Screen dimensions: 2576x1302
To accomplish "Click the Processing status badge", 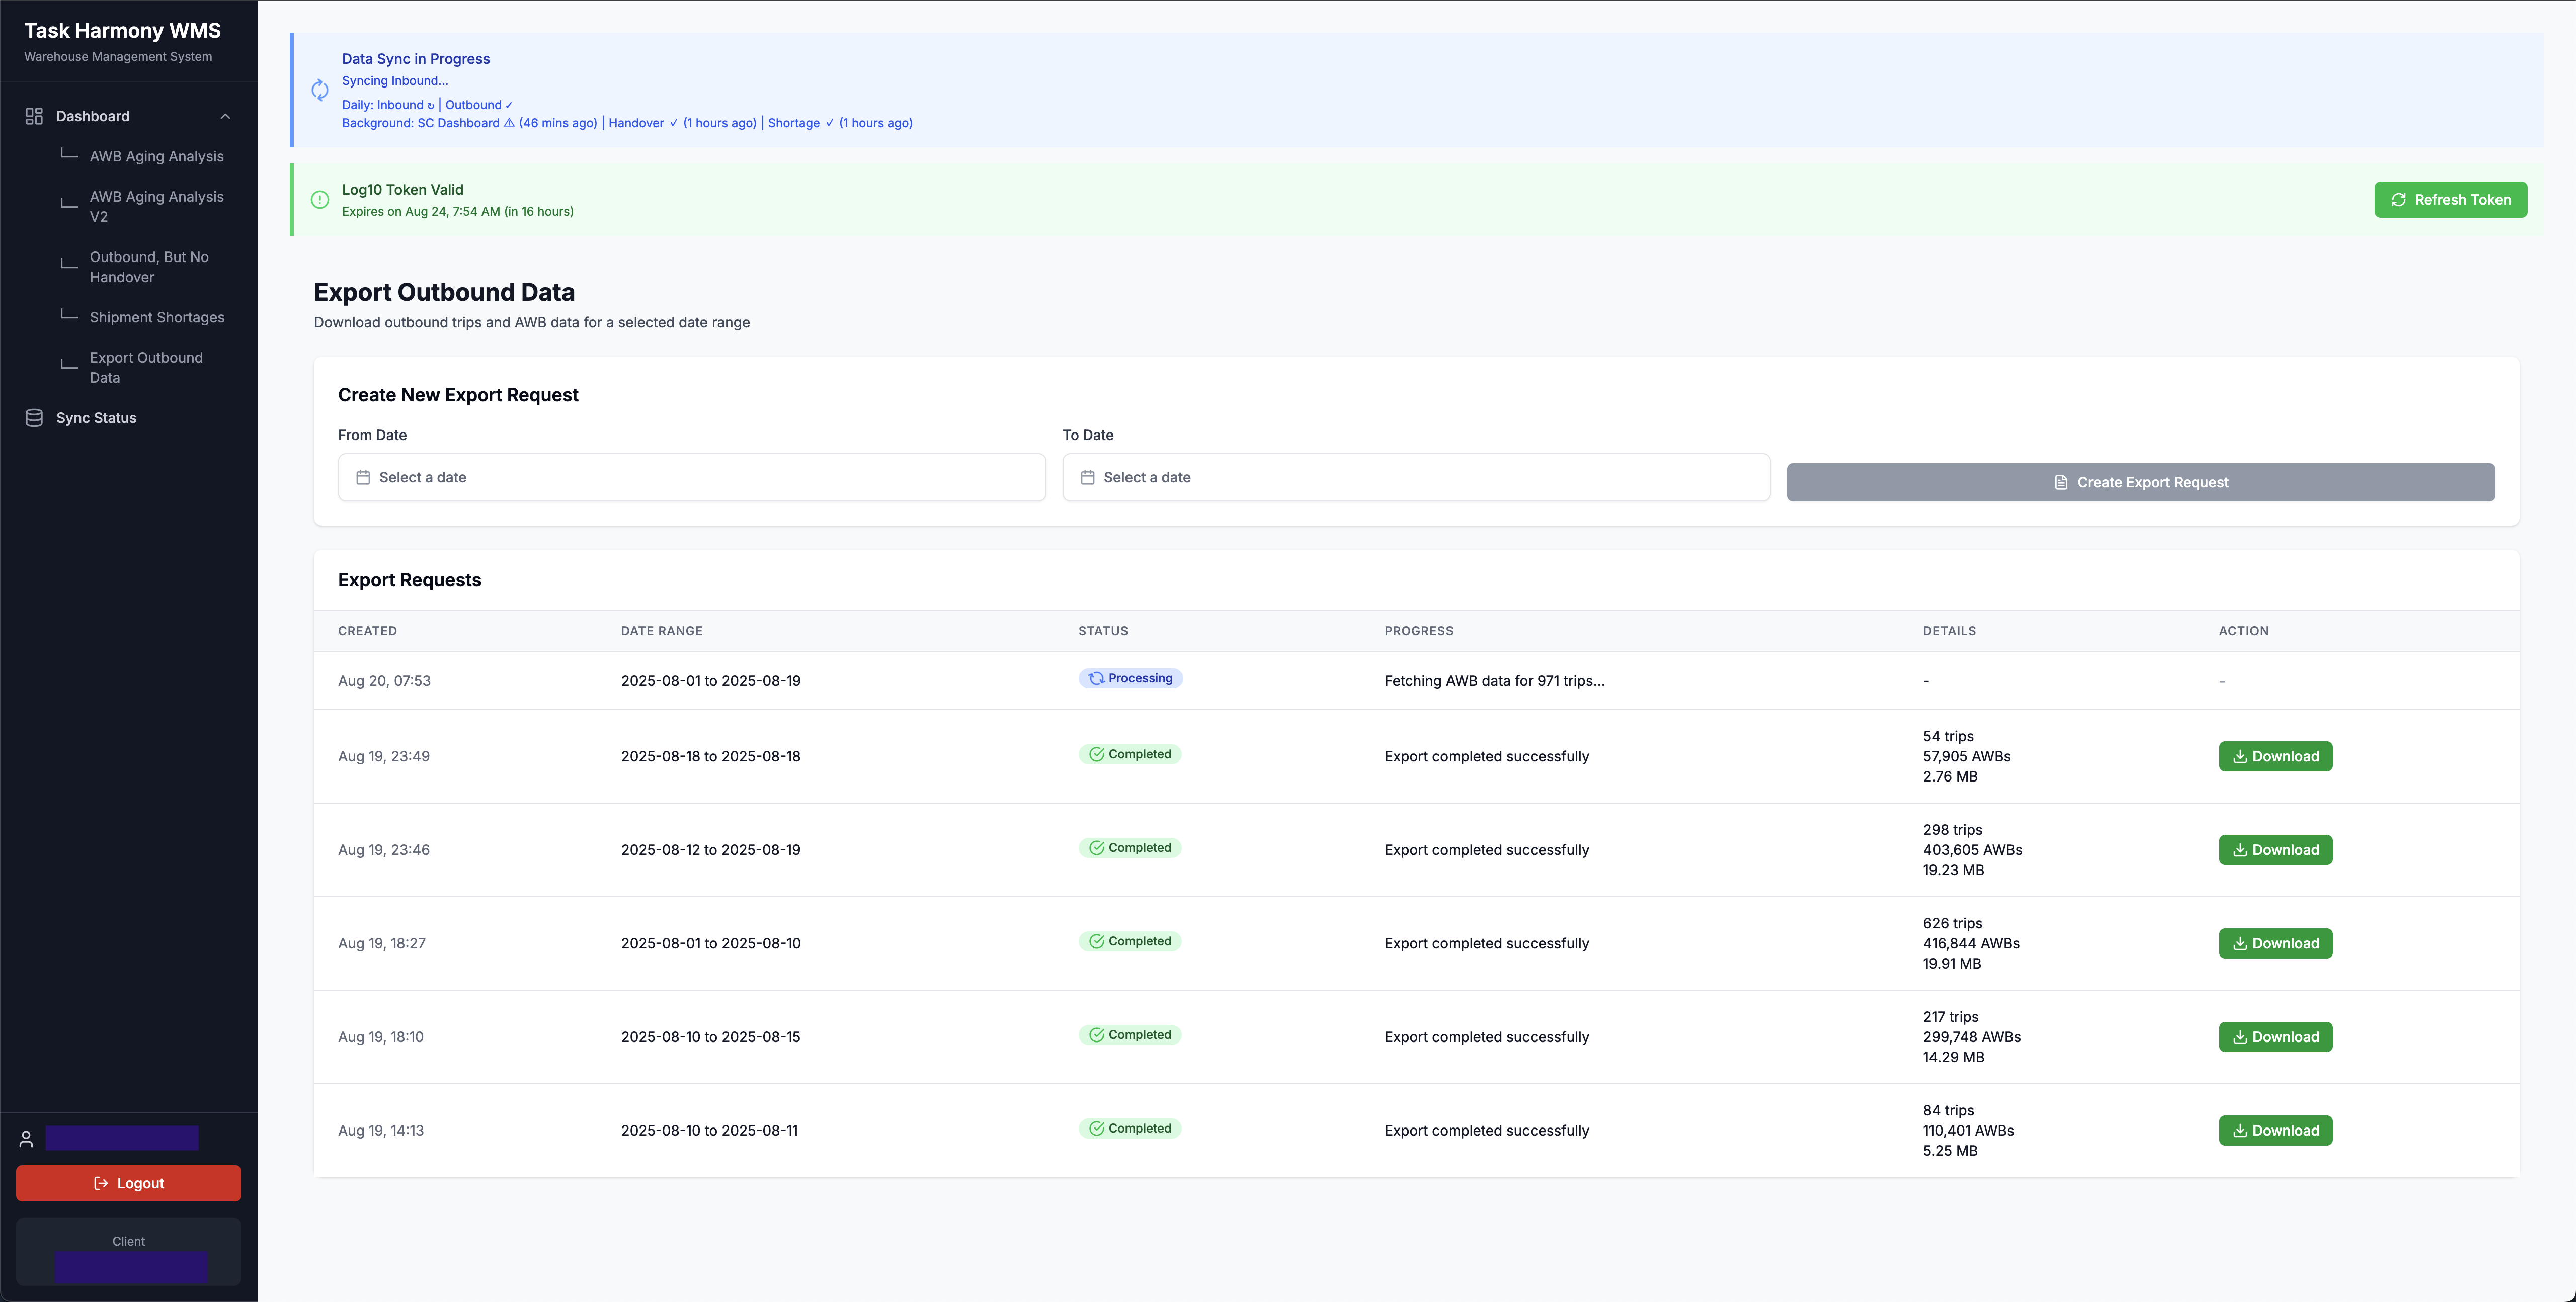I will 1130,678.
